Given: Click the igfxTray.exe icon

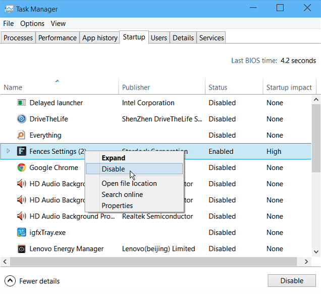Looking at the screenshot, I should [x=22, y=232].
